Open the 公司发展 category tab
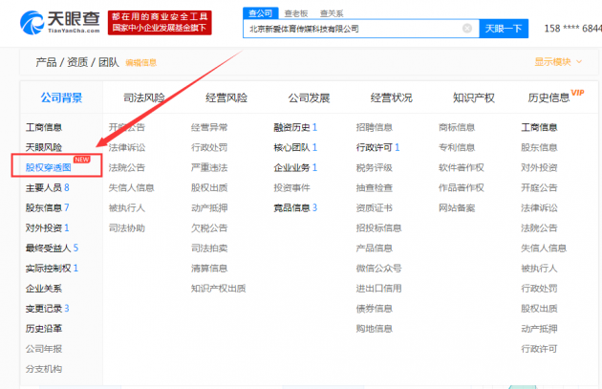This screenshot has width=602, height=389. click(309, 97)
